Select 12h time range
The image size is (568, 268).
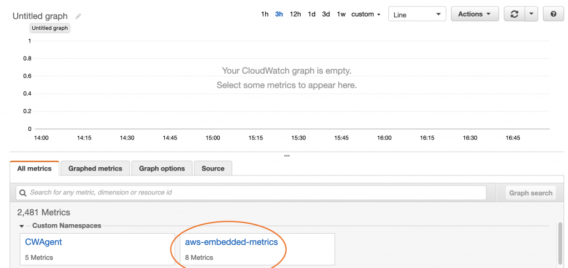point(295,14)
